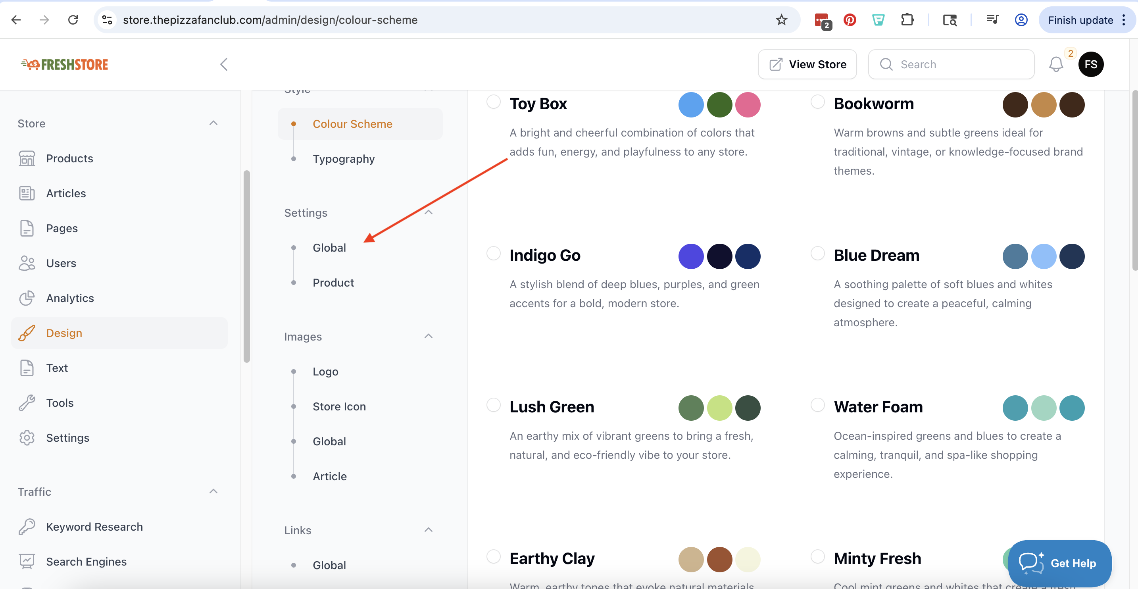Image resolution: width=1138 pixels, height=589 pixels.
Task: Collapse the Store section in the sidebar
Action: [x=213, y=123]
